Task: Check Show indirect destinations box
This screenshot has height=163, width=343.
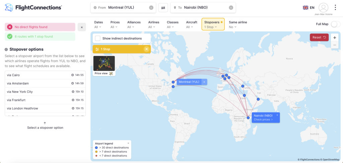Action: coord(98,38)
